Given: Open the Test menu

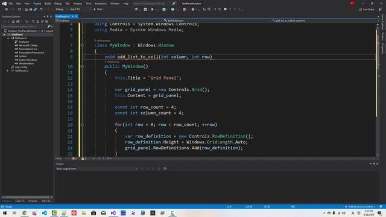Looking at the screenshot, I should [68, 4].
